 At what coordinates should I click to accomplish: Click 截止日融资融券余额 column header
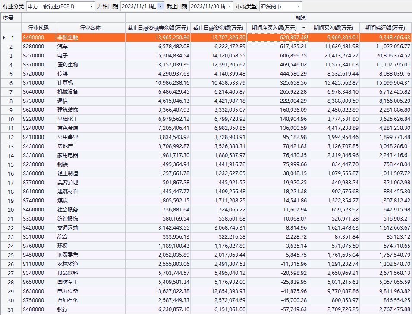pyautogui.click(x=157, y=28)
